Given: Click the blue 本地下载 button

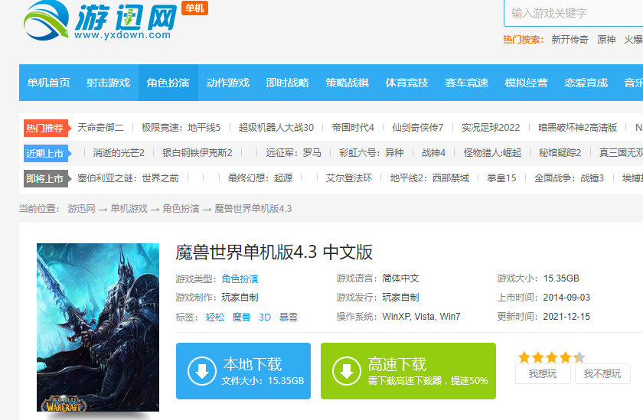Looking at the screenshot, I should click(x=243, y=371).
